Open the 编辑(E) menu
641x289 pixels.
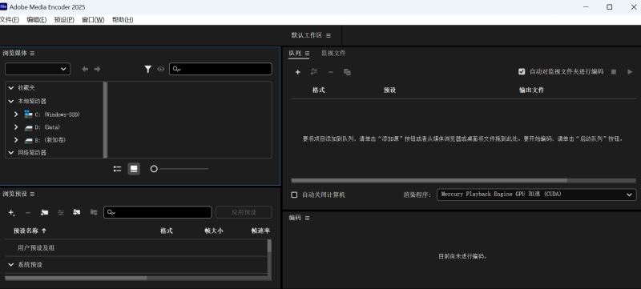37,19
